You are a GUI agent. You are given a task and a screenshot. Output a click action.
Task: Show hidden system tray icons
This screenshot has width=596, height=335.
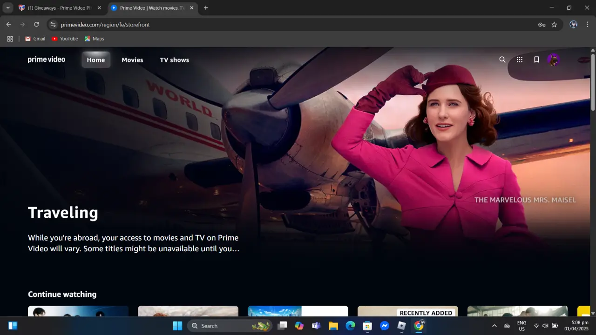[494, 326]
